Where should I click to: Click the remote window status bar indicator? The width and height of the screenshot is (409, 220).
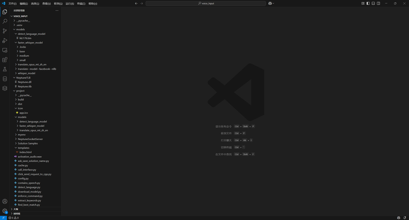(3, 218)
